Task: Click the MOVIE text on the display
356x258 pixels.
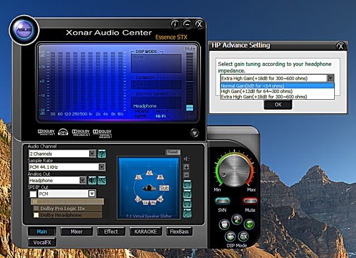Action: pos(142,111)
